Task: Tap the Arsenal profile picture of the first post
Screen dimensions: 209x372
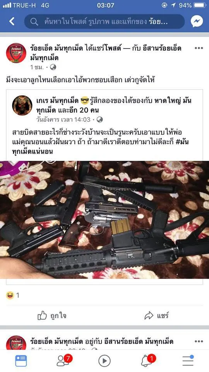Action: point(16,53)
